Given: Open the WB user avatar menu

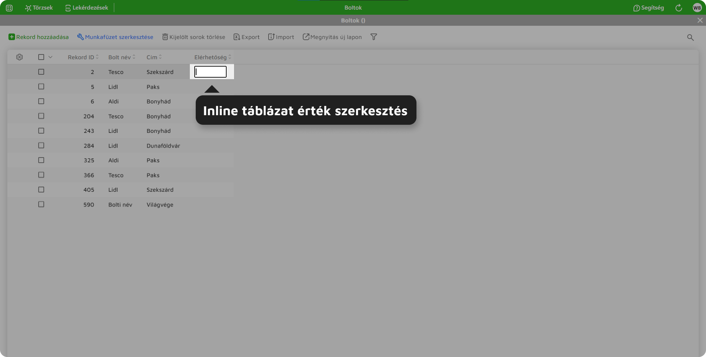Looking at the screenshot, I should pyautogui.click(x=697, y=8).
